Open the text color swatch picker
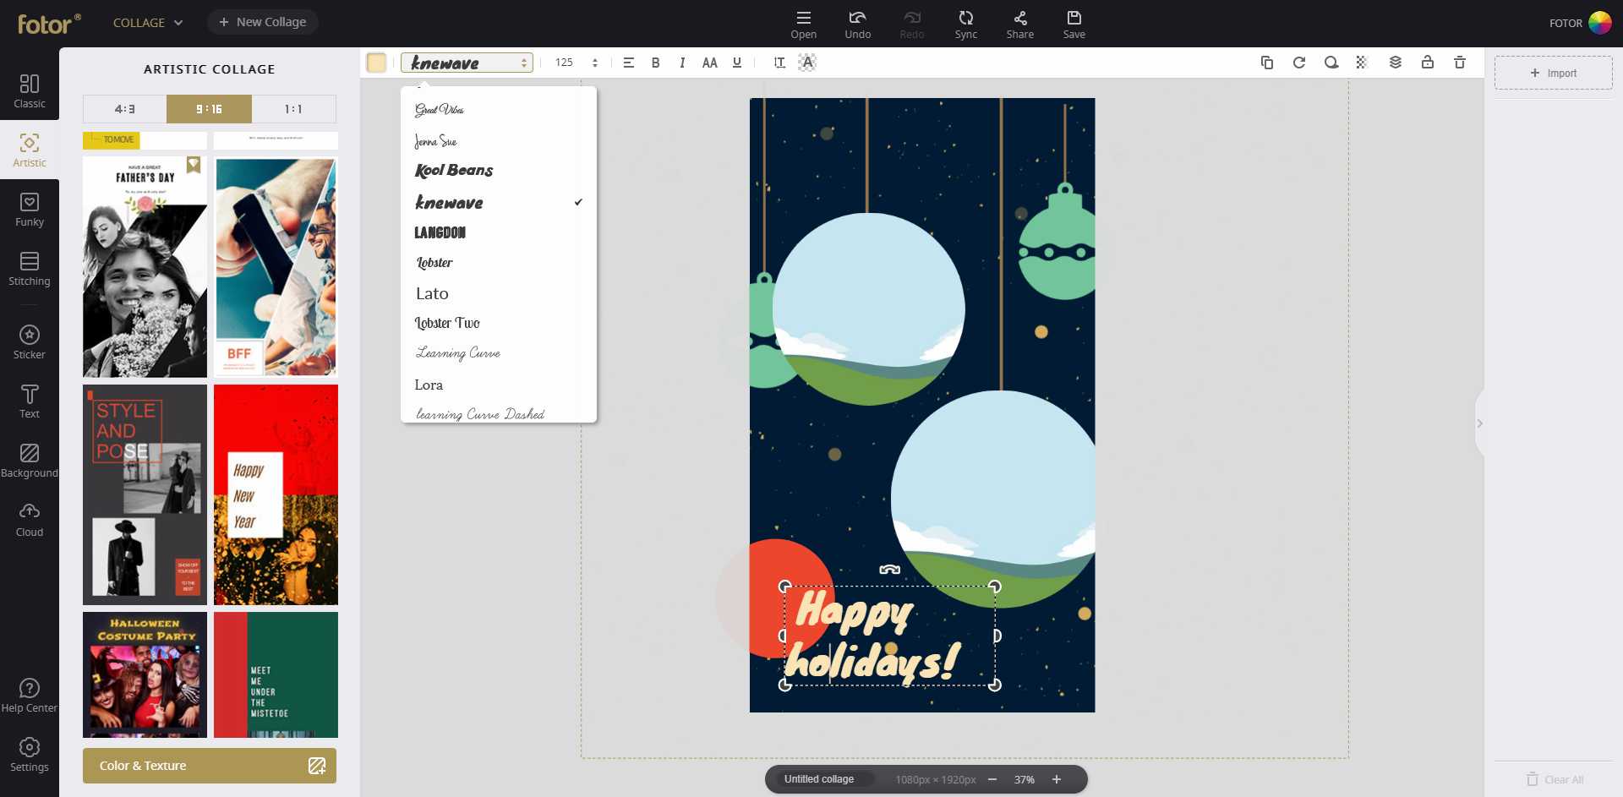The image size is (1623, 797). [x=375, y=62]
